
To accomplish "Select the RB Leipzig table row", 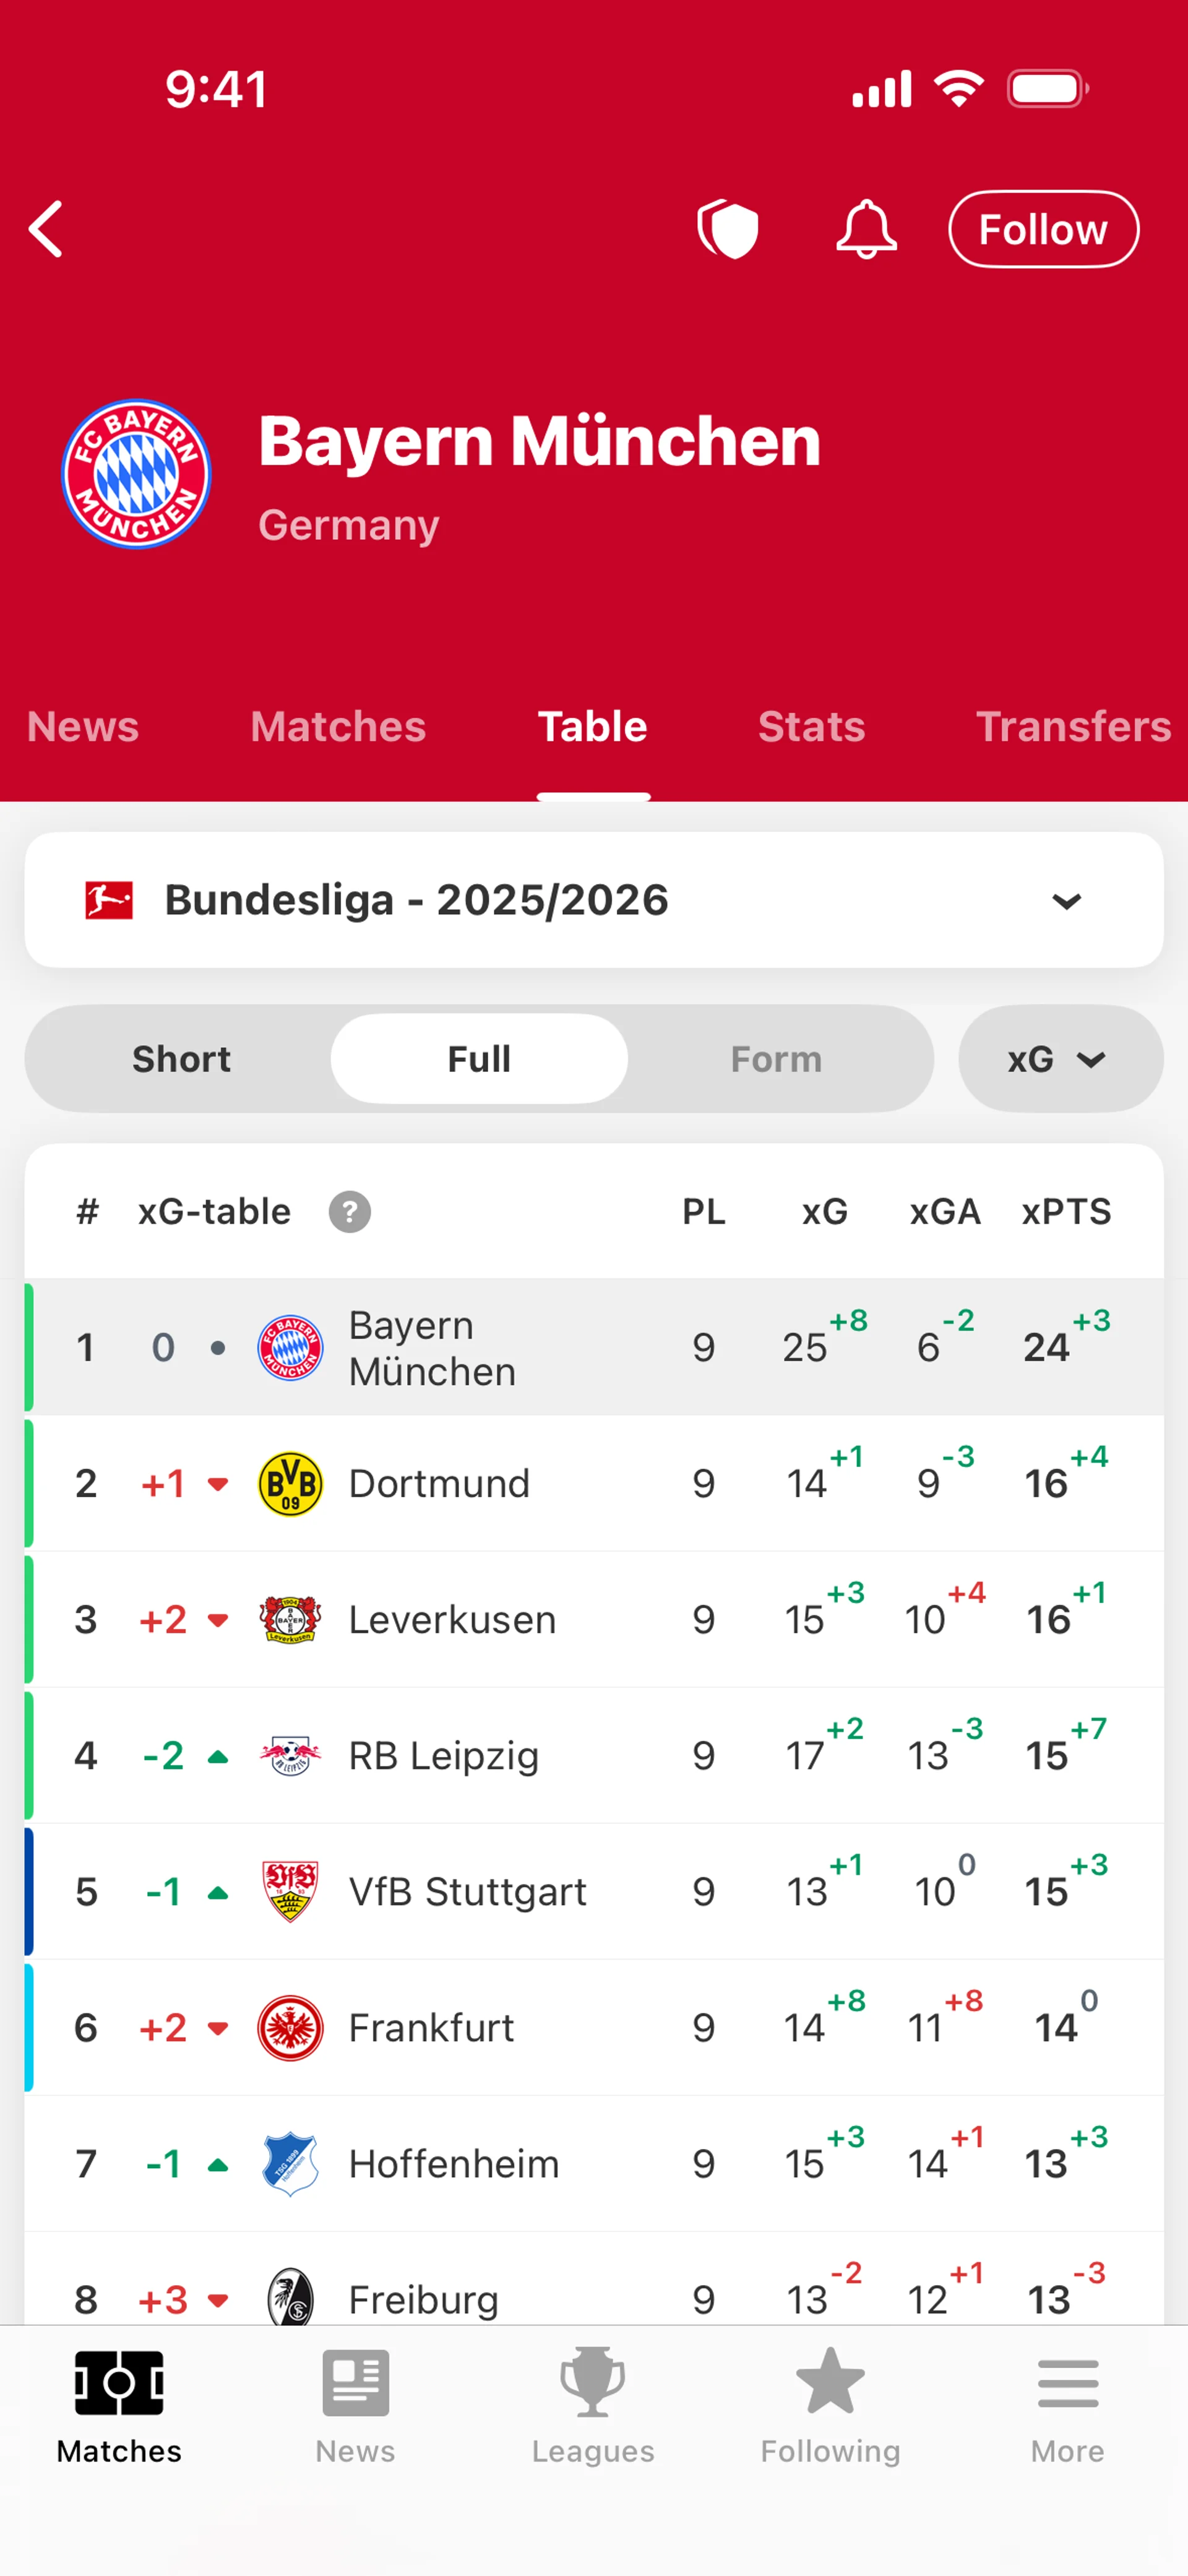I will tap(594, 1756).
